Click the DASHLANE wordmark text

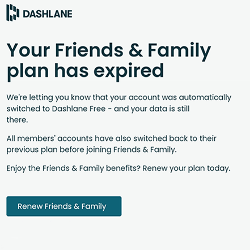point(48,14)
